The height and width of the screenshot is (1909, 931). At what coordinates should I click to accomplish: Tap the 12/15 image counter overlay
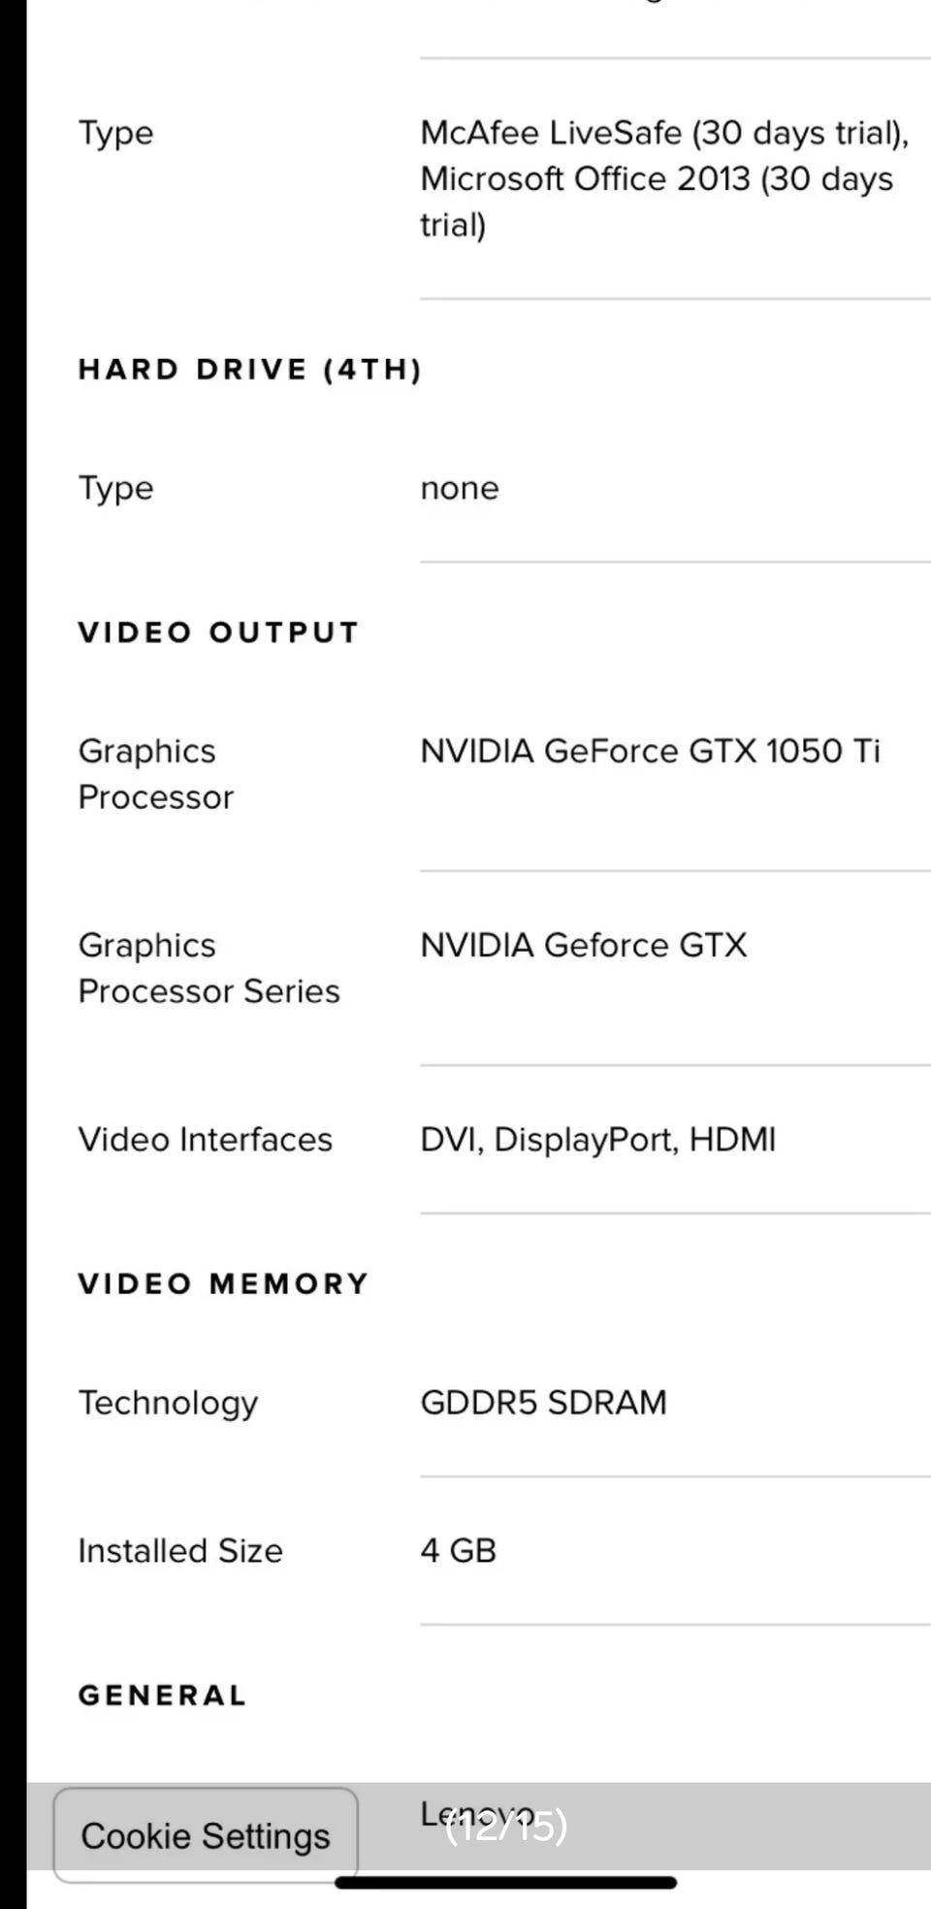point(506,1826)
